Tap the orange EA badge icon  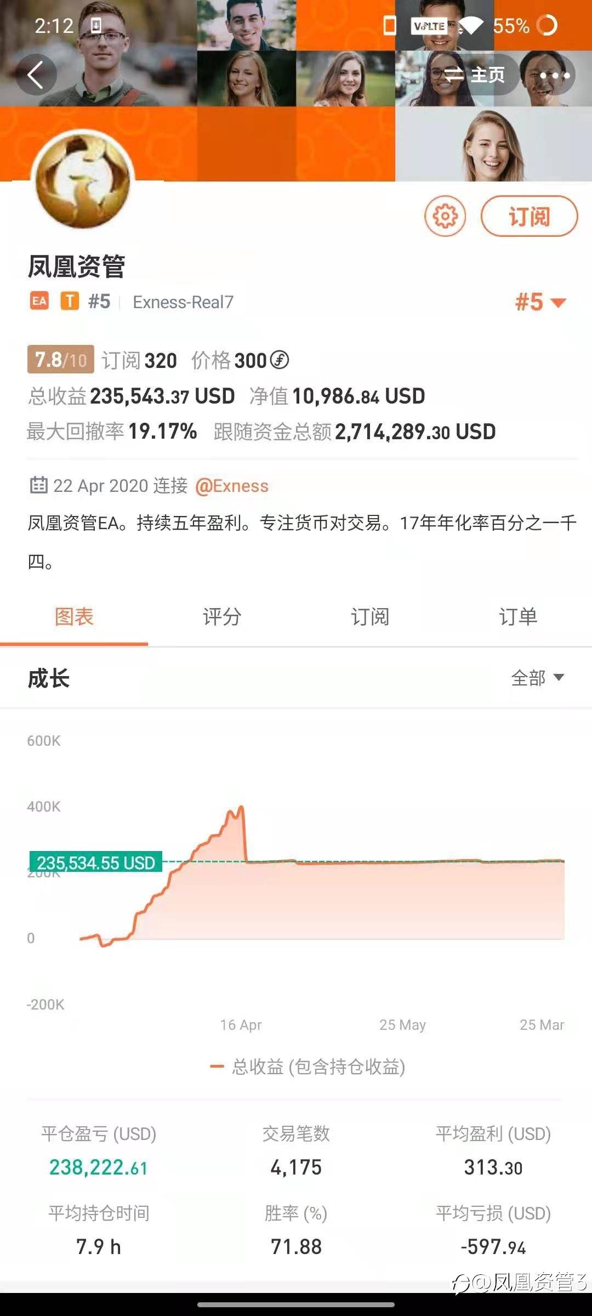[39, 301]
